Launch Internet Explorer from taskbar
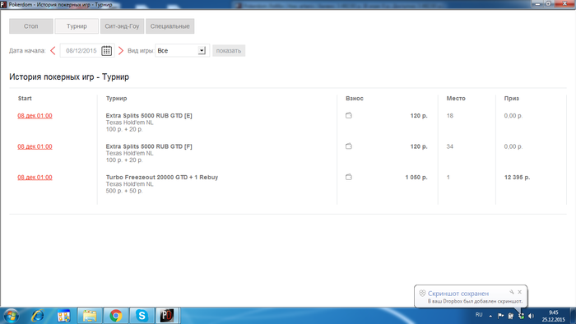This screenshot has height=324, width=576. point(38,316)
